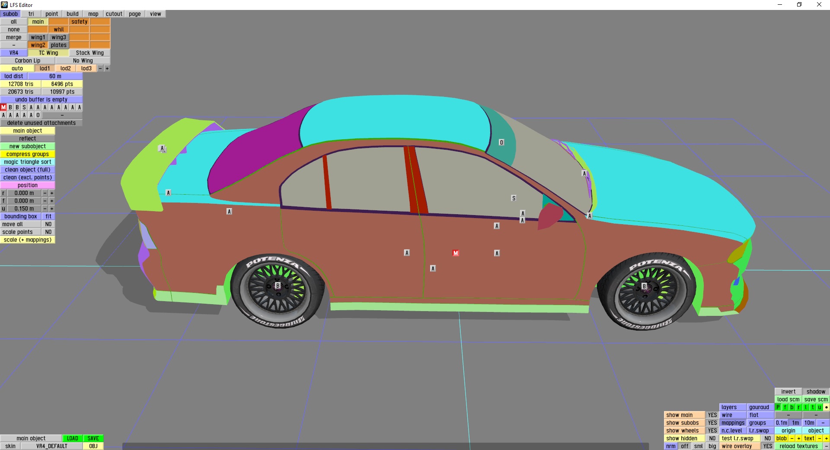Toggle move all NO
Screen dimensions: 830x450
pyautogui.click(x=48, y=224)
